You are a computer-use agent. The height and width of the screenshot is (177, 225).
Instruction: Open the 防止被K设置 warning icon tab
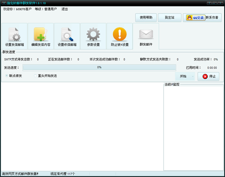(x=120, y=36)
